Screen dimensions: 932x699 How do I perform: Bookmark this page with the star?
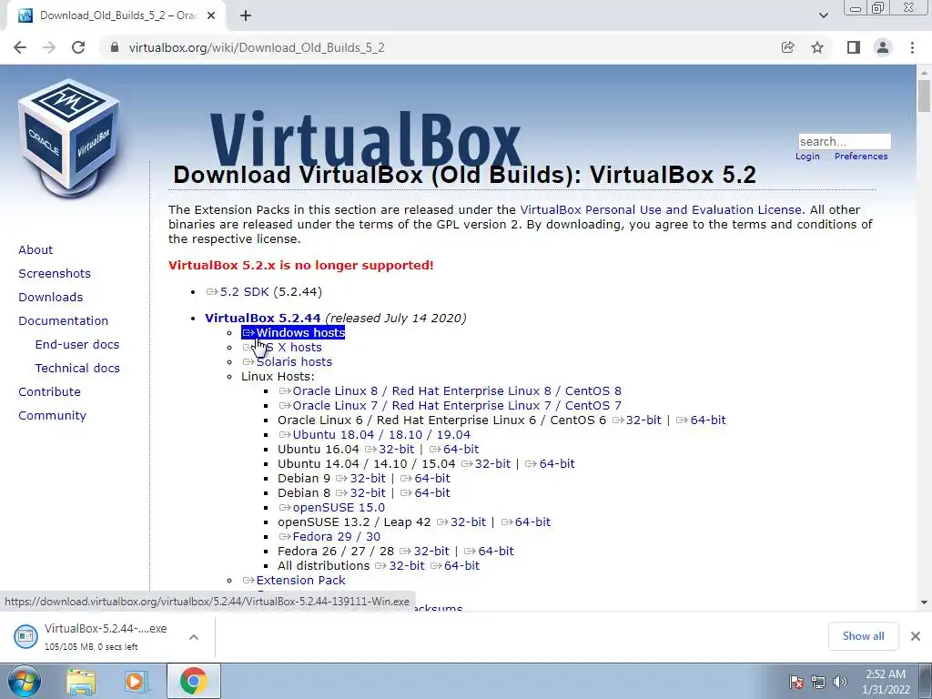pyautogui.click(x=817, y=47)
